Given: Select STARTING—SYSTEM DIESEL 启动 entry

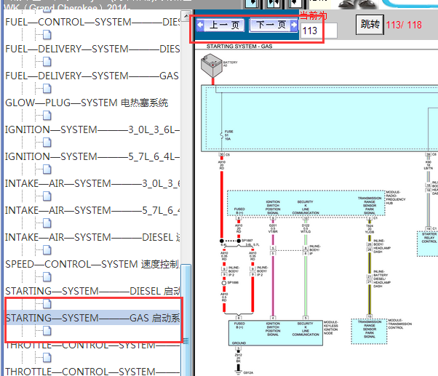Looking at the screenshot, I should tap(92, 291).
